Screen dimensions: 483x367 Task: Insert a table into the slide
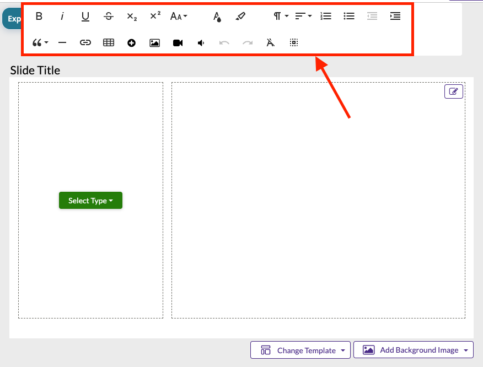click(x=108, y=42)
